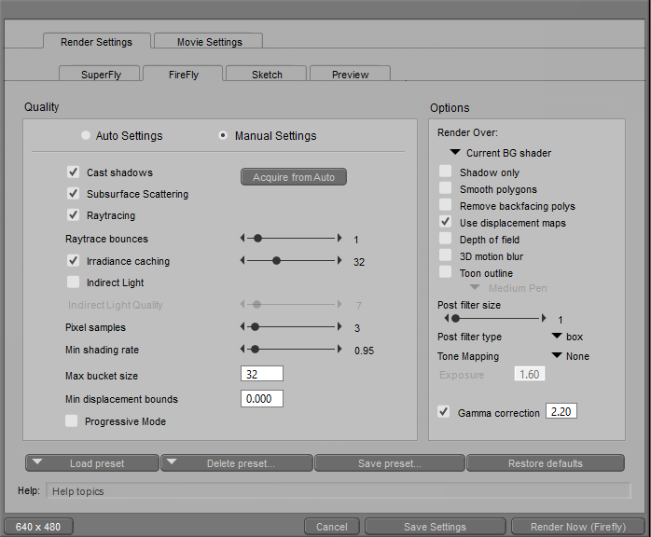Image resolution: width=651 pixels, height=537 pixels.
Task: Click the Irradiance caching slider handle
Action: tap(276, 261)
